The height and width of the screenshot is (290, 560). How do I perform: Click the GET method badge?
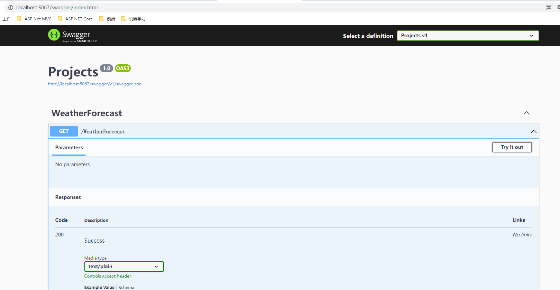coord(64,131)
